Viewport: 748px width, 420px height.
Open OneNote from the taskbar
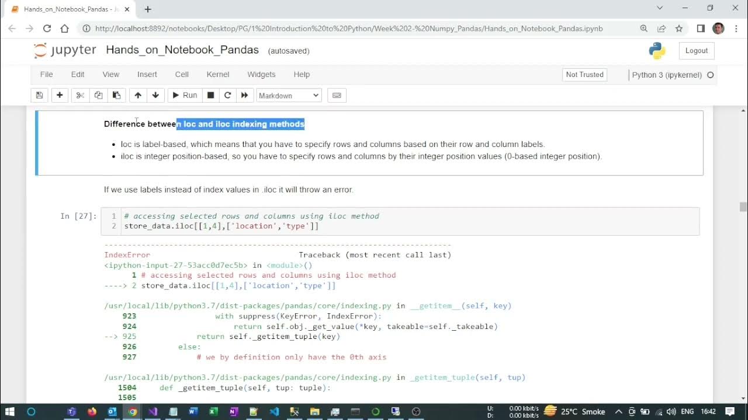click(x=234, y=411)
